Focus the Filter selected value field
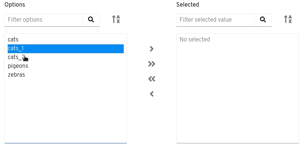Image resolution: width=306 pixels, height=154 pixels. click(x=215, y=20)
